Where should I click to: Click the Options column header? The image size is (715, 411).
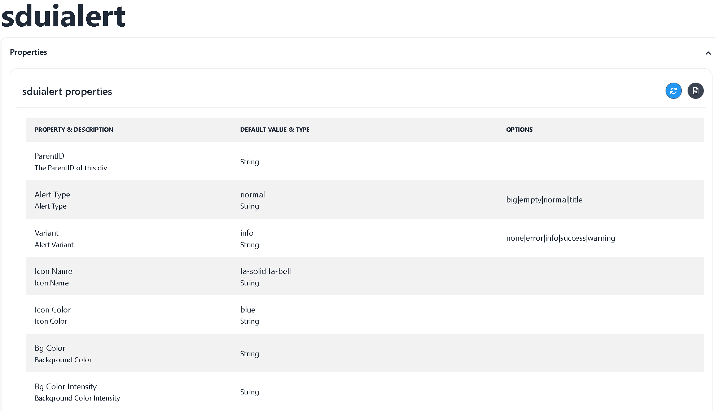[x=519, y=130]
